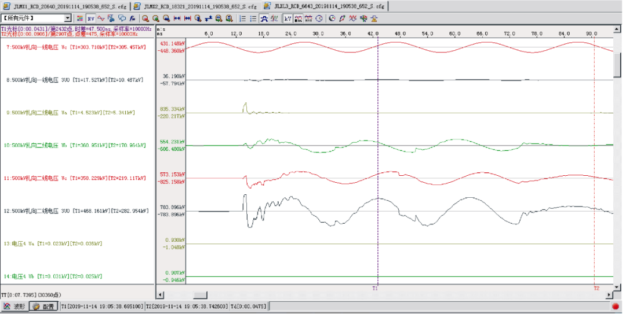Select channel 11 500kV扎向二线电压 Uc
The height and width of the screenshot is (314, 626).
click(x=75, y=178)
